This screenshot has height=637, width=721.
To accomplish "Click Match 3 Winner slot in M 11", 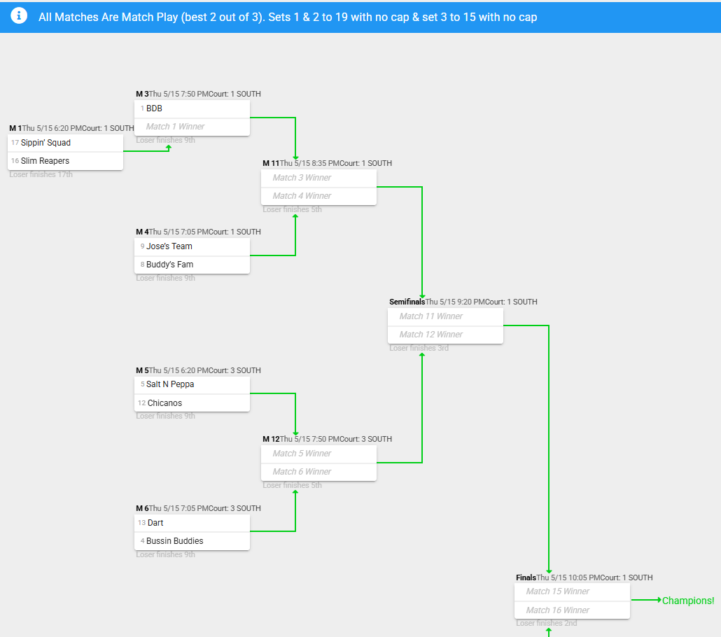I will [302, 178].
